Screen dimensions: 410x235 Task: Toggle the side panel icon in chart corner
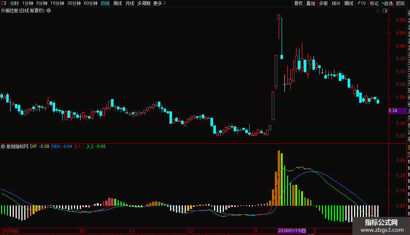tap(385, 11)
